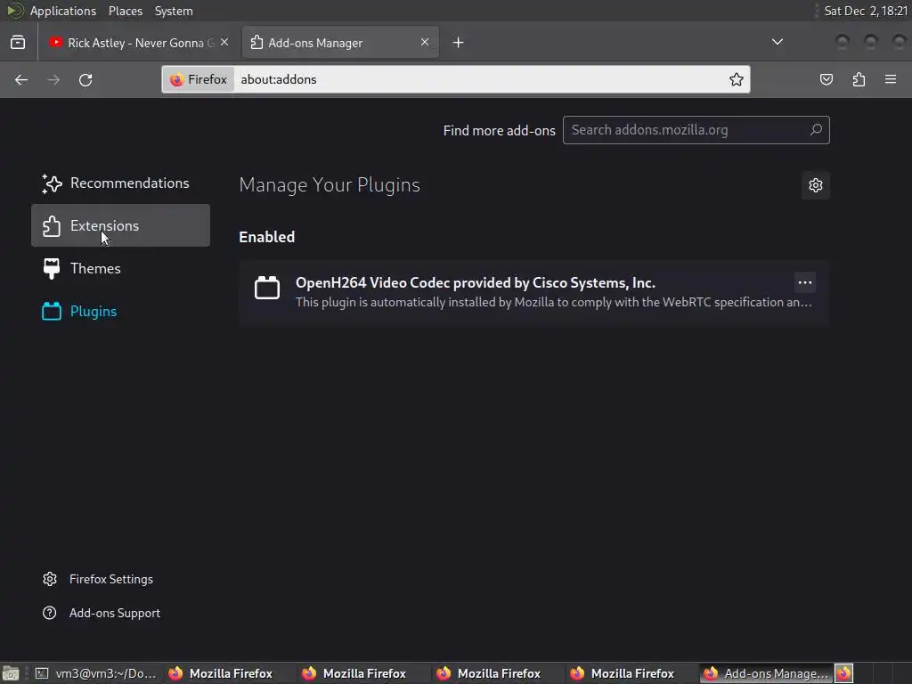Open the OpenH264 plugin more options menu
912x684 pixels.
point(805,282)
